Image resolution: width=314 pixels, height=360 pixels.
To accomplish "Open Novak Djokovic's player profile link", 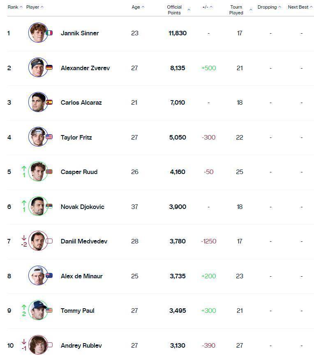I will click(82, 206).
